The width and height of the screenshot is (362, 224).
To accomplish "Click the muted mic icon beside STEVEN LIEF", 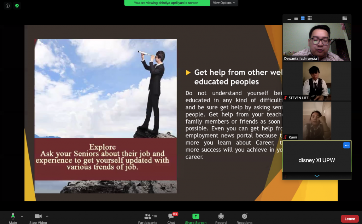I will [x=286, y=98].
